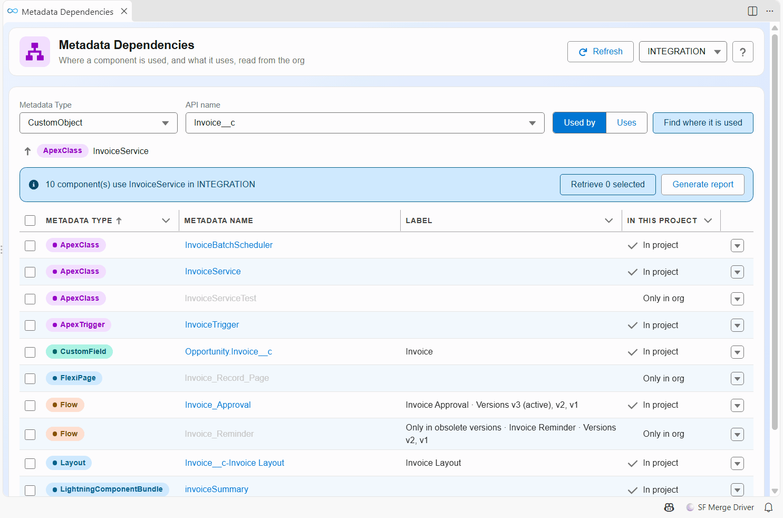
Task: Click the vertical scrollbar thumb
Action: pos(775,232)
